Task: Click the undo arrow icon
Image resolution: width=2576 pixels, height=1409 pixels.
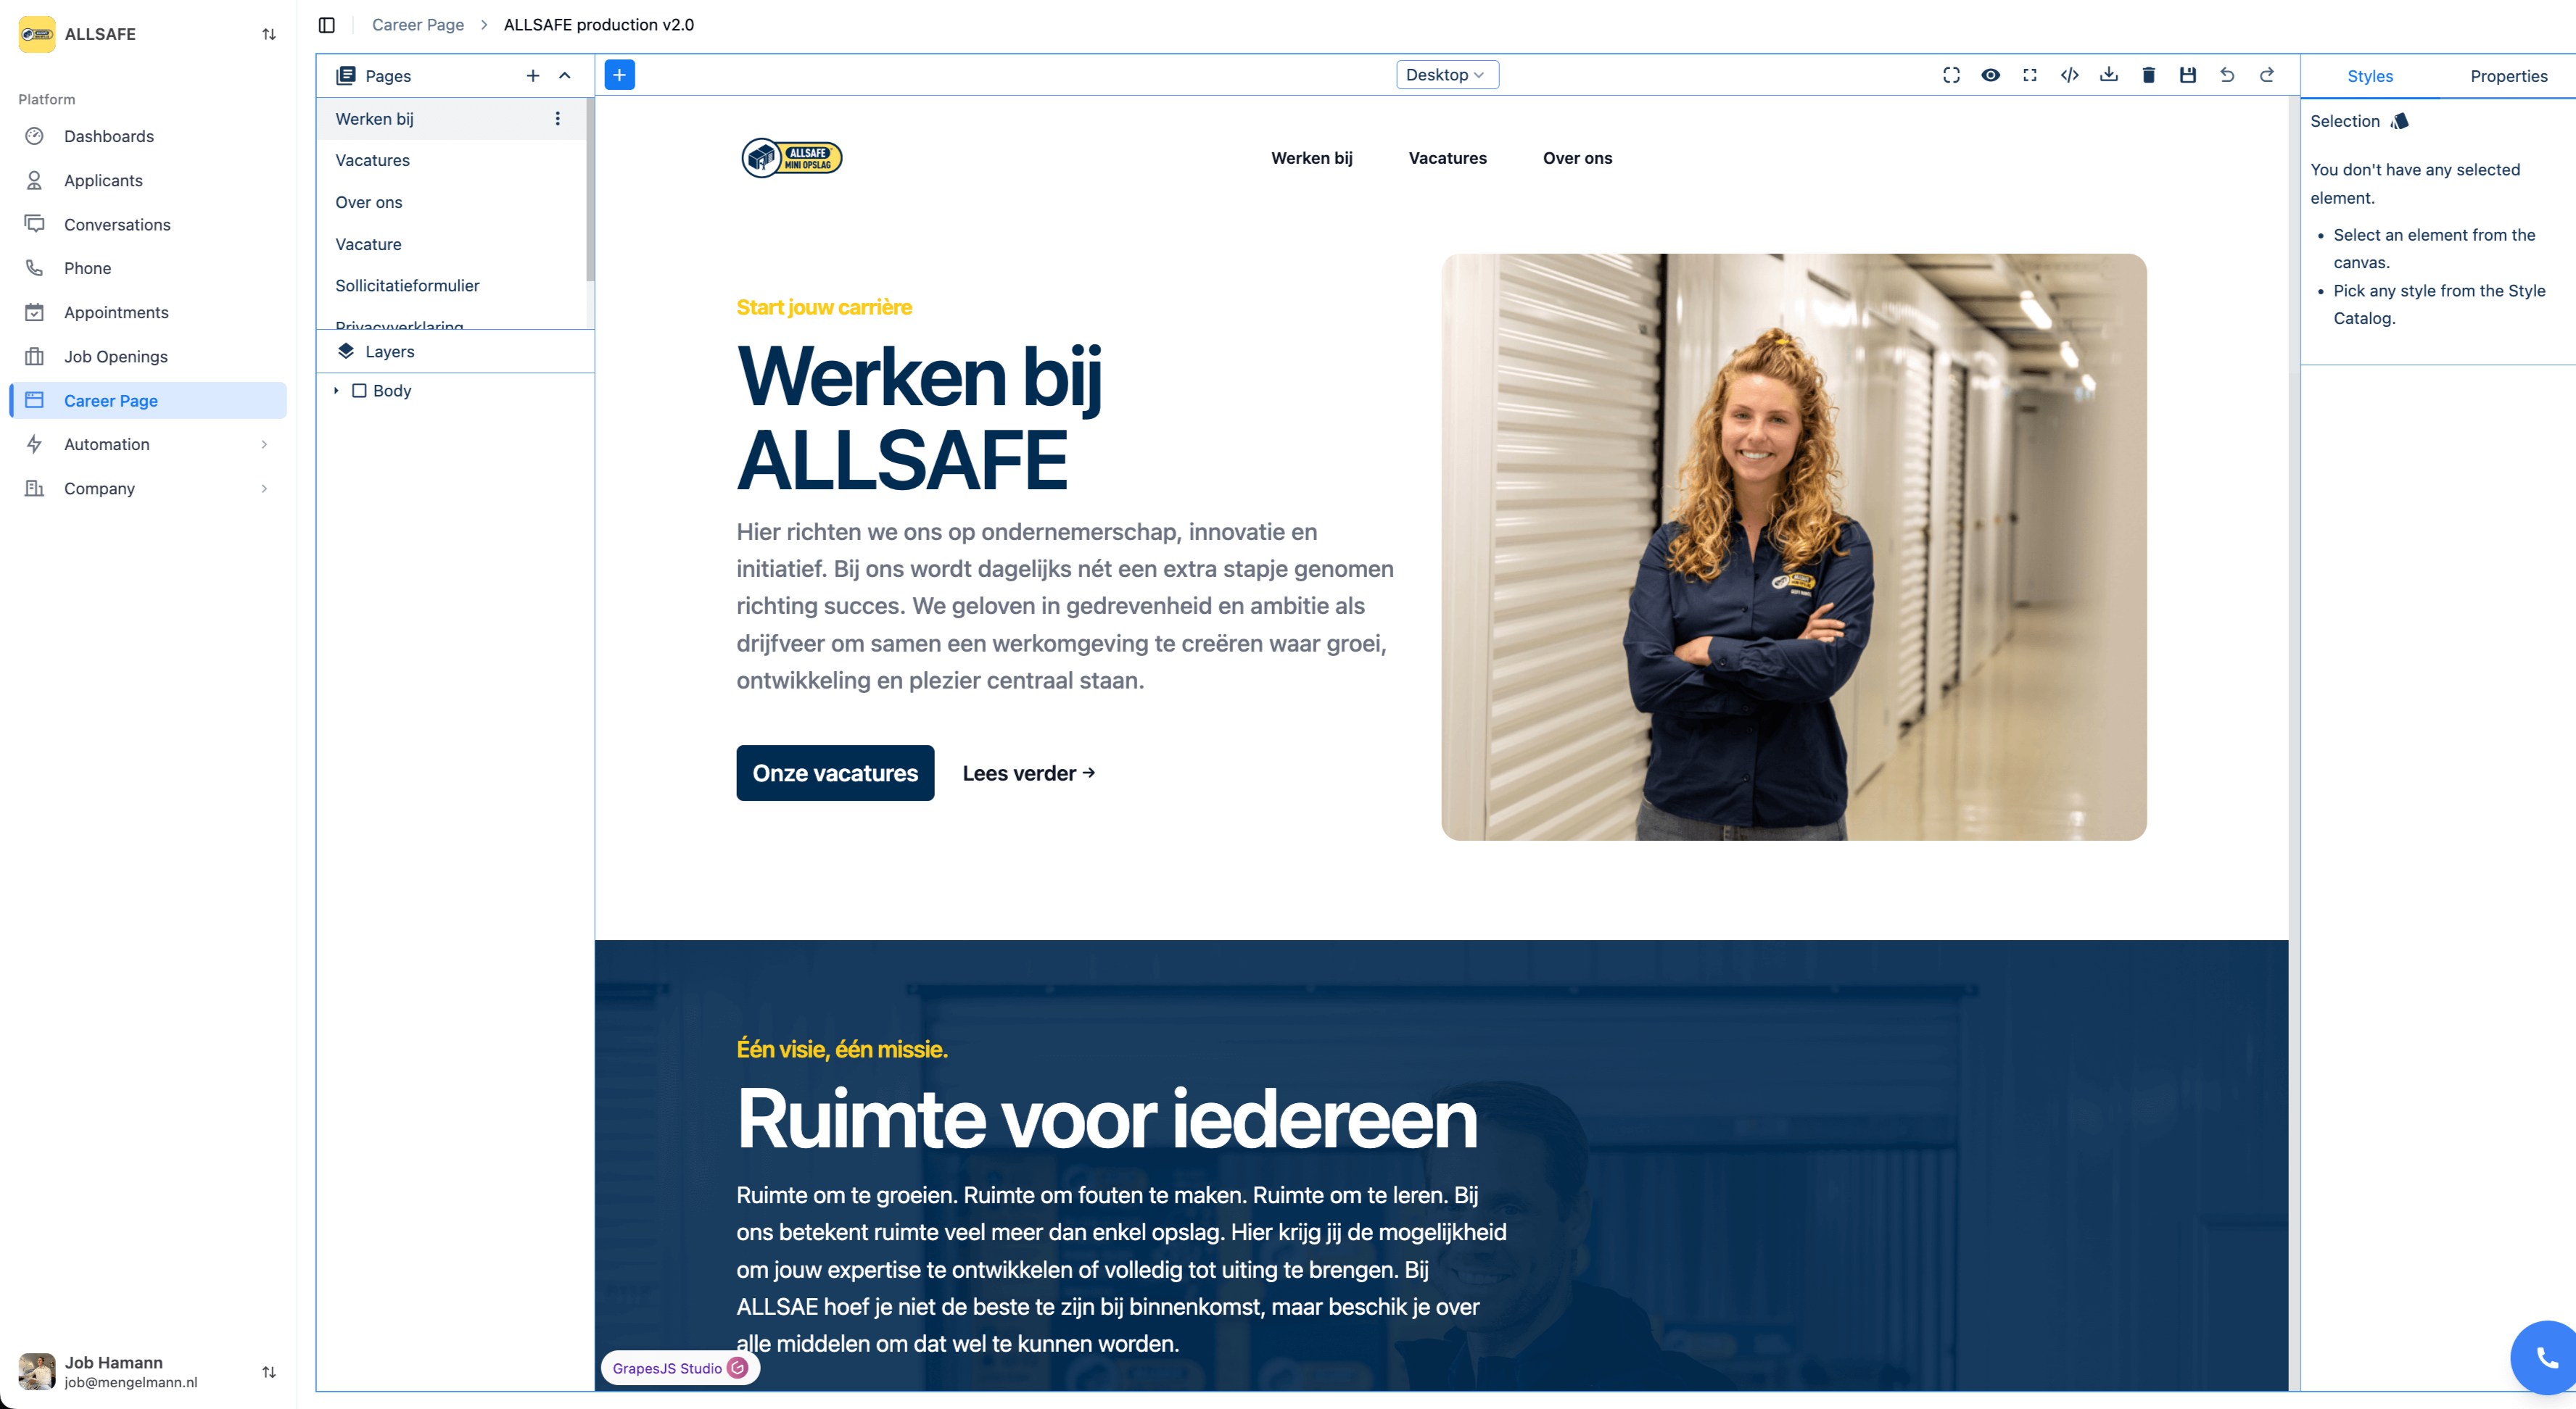Action: [x=2227, y=75]
